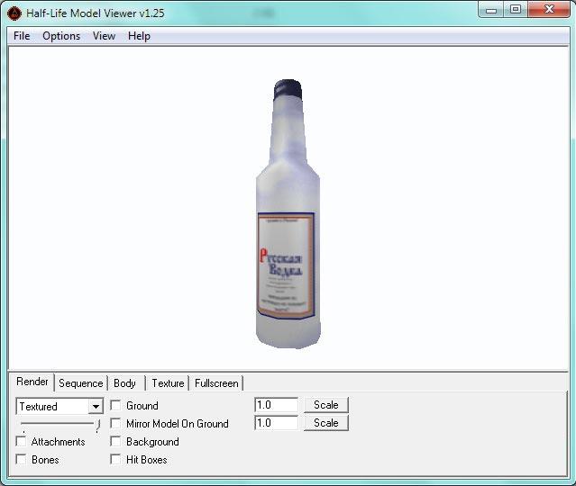Switch to the Body tab
Image resolution: width=576 pixels, height=486 pixels.
[125, 383]
